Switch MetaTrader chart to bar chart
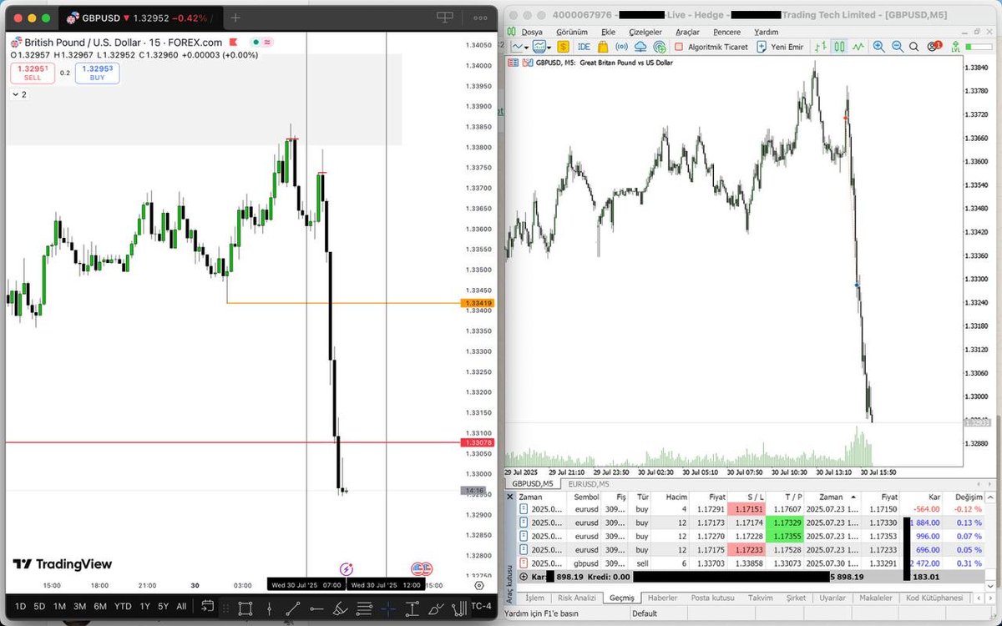Image resolution: width=1002 pixels, height=626 pixels. [820, 47]
